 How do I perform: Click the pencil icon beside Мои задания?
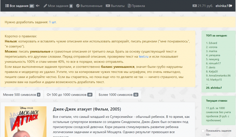[x=45, y=6]
